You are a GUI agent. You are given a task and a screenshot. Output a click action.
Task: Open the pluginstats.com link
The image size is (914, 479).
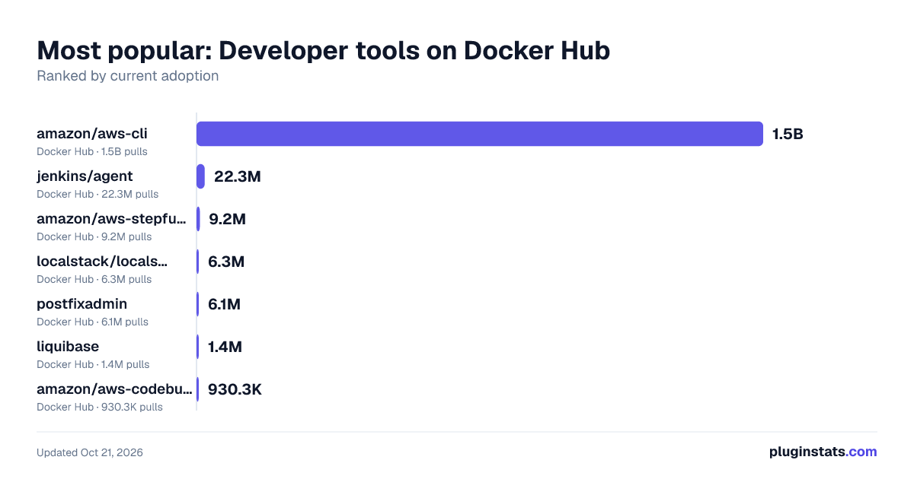(823, 452)
